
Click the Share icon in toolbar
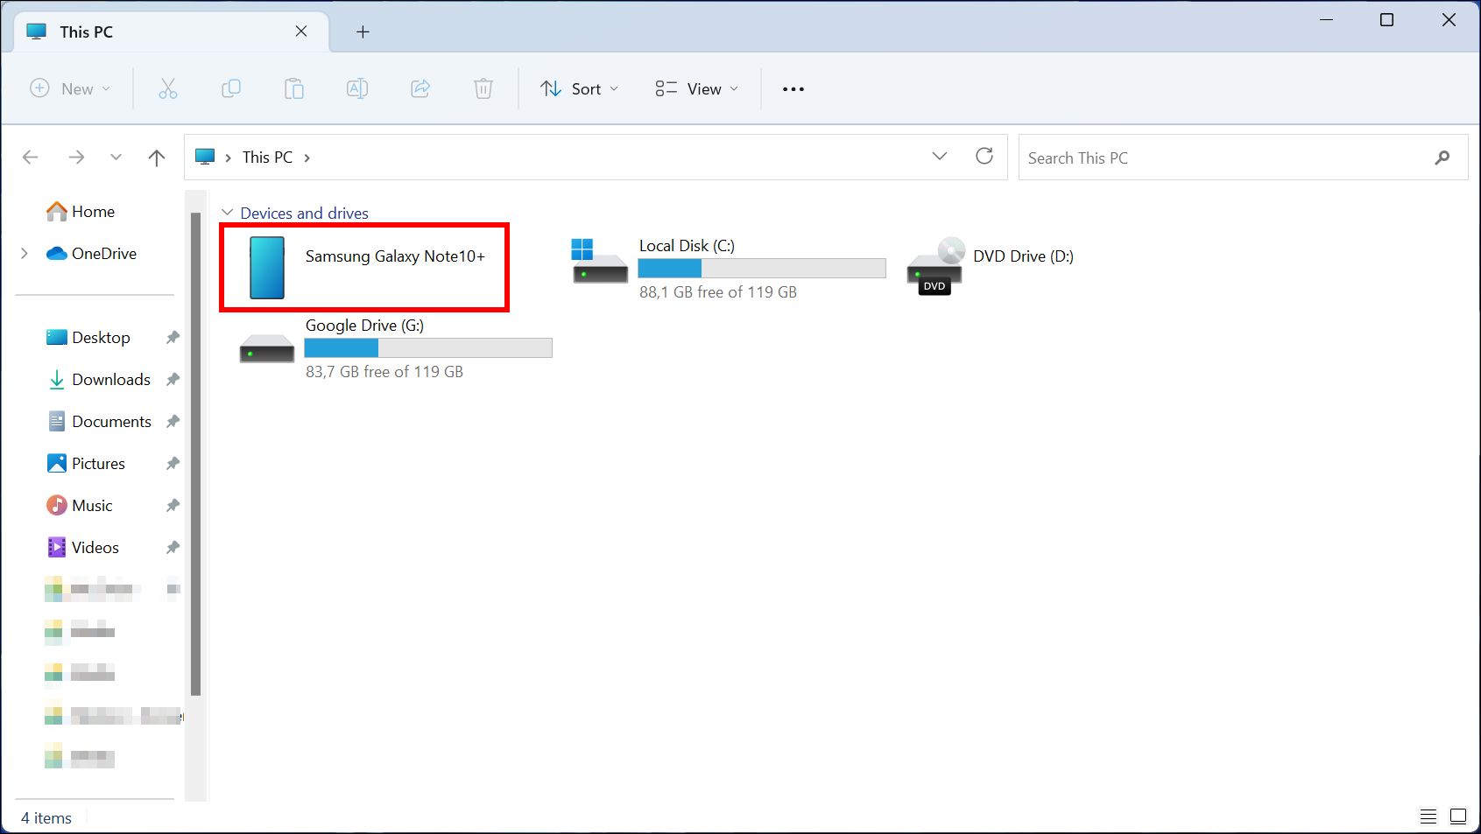(420, 88)
